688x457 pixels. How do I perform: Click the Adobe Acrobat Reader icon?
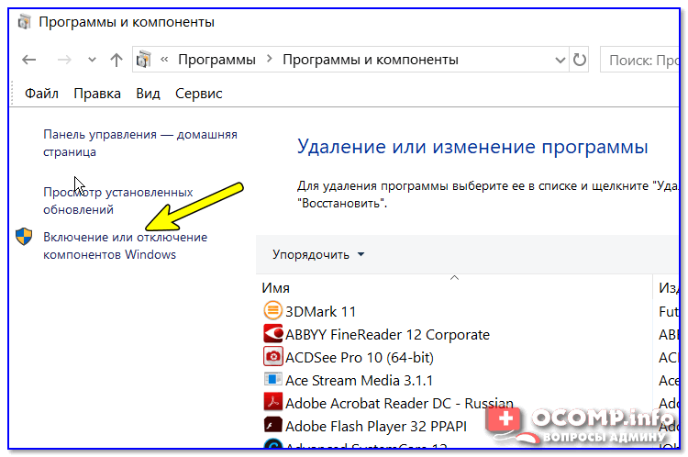[272, 402]
